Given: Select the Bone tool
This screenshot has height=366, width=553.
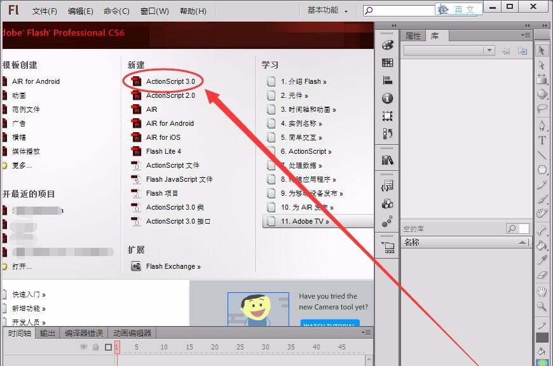Looking at the screenshot, I should coord(542,231).
